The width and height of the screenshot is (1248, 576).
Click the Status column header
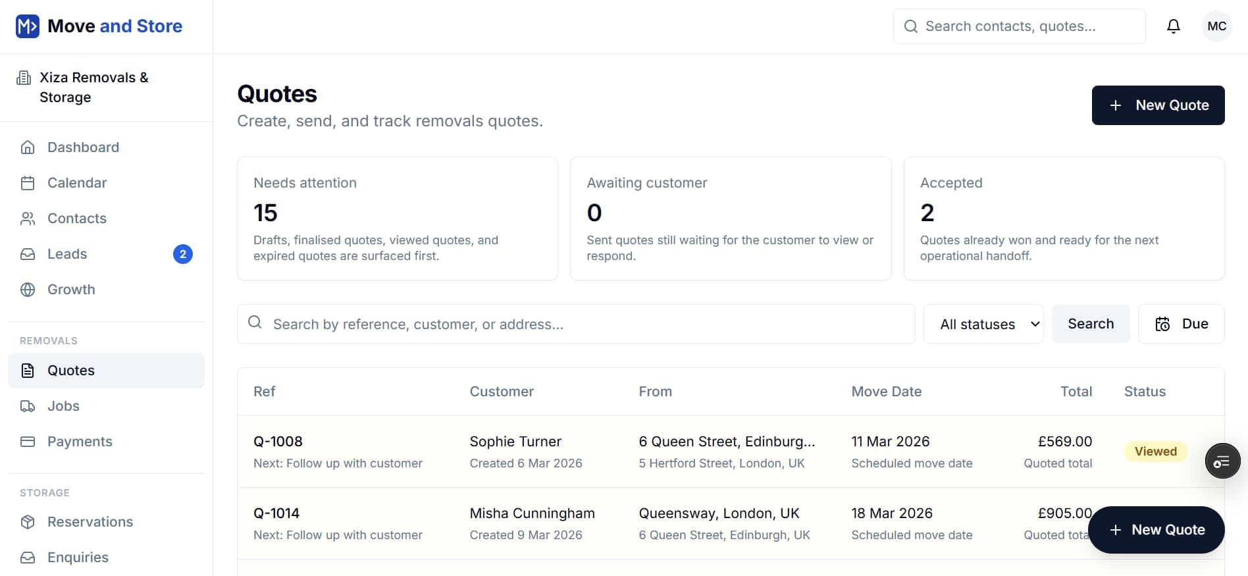point(1145,392)
